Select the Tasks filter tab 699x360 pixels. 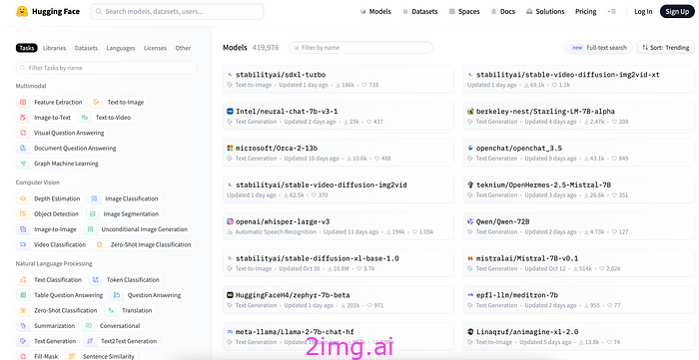tap(27, 48)
